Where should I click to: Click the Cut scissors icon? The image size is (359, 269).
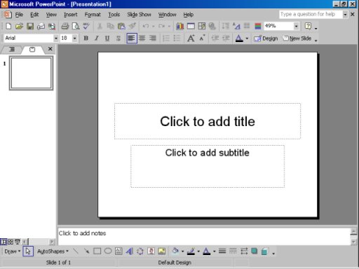pyautogui.click(x=100, y=26)
